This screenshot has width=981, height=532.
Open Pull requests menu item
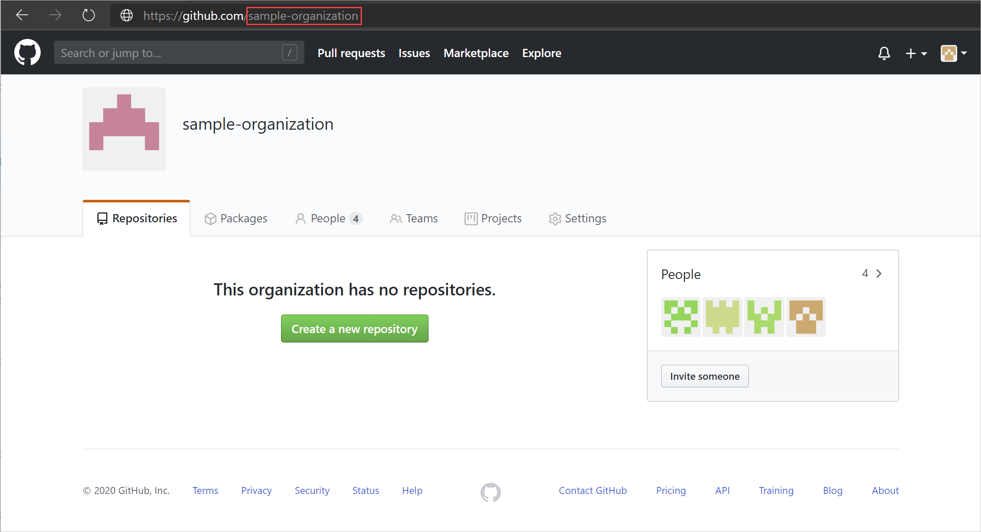tap(352, 53)
